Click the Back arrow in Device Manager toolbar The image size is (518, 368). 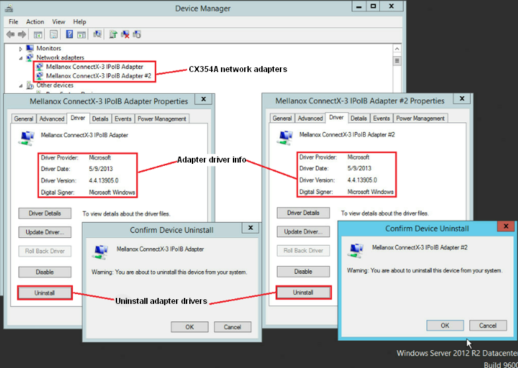11,34
